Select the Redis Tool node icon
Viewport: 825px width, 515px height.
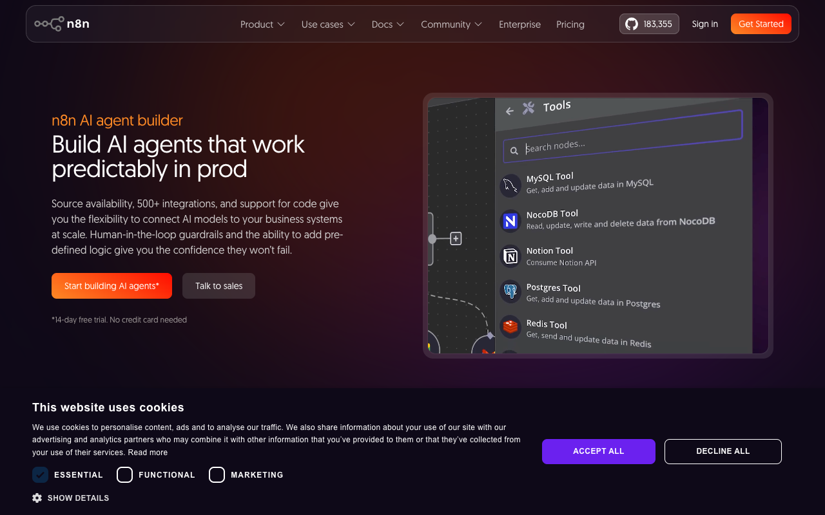510,328
